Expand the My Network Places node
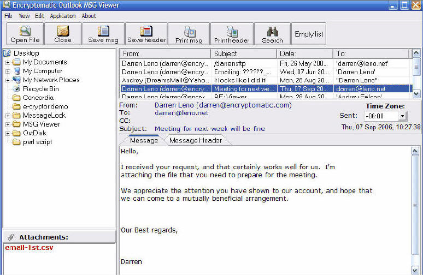 coord(8,80)
